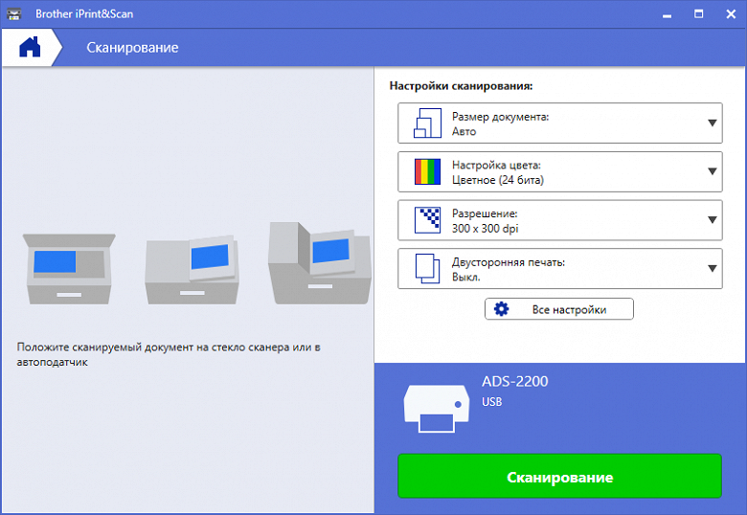Viewport: 747px width, 515px height.
Task: Click the arrow next to document size Авто
Action: 713,123
